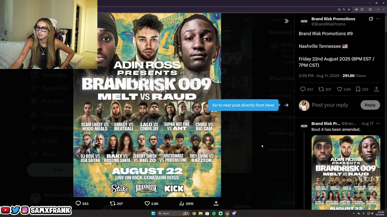The height and width of the screenshot is (217, 387).
Task: Click the 2:59 PM · Aug 11, 2025 timestamp
Action: click(x=319, y=76)
